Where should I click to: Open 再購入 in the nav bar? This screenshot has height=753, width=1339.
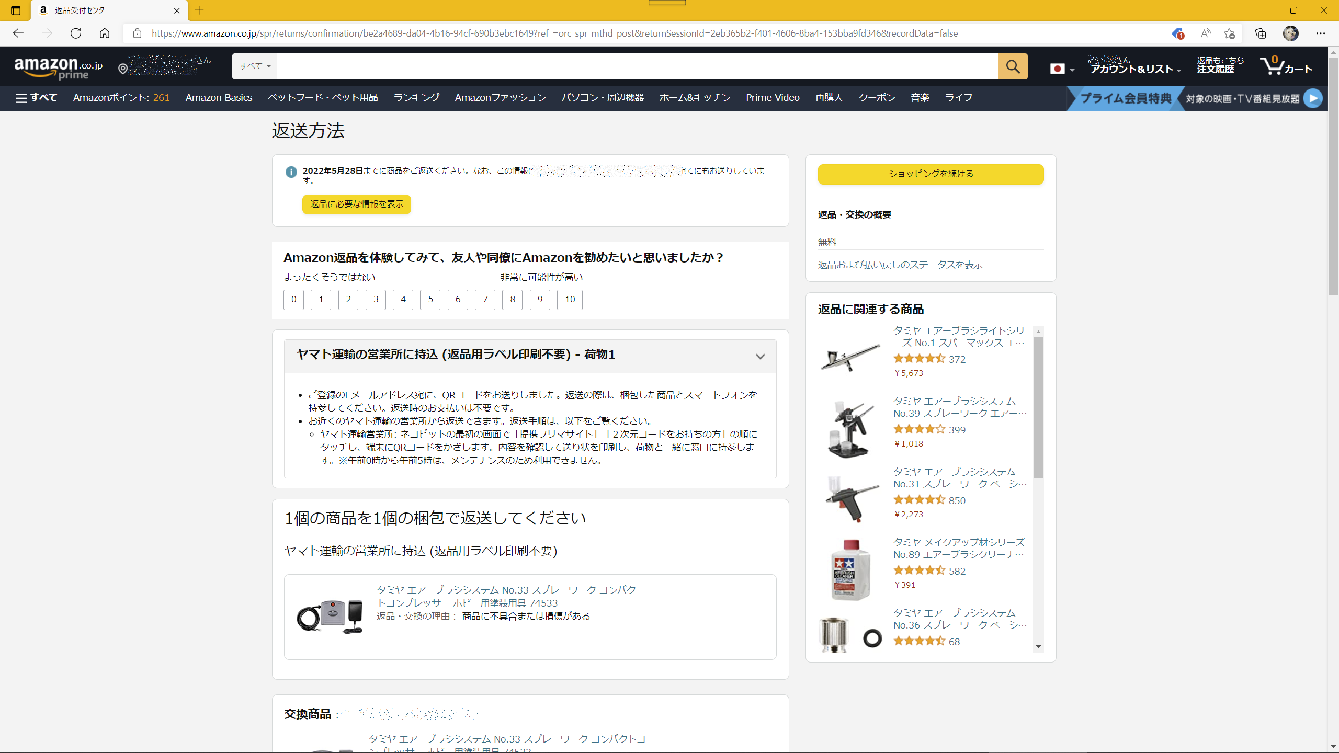pos(829,98)
